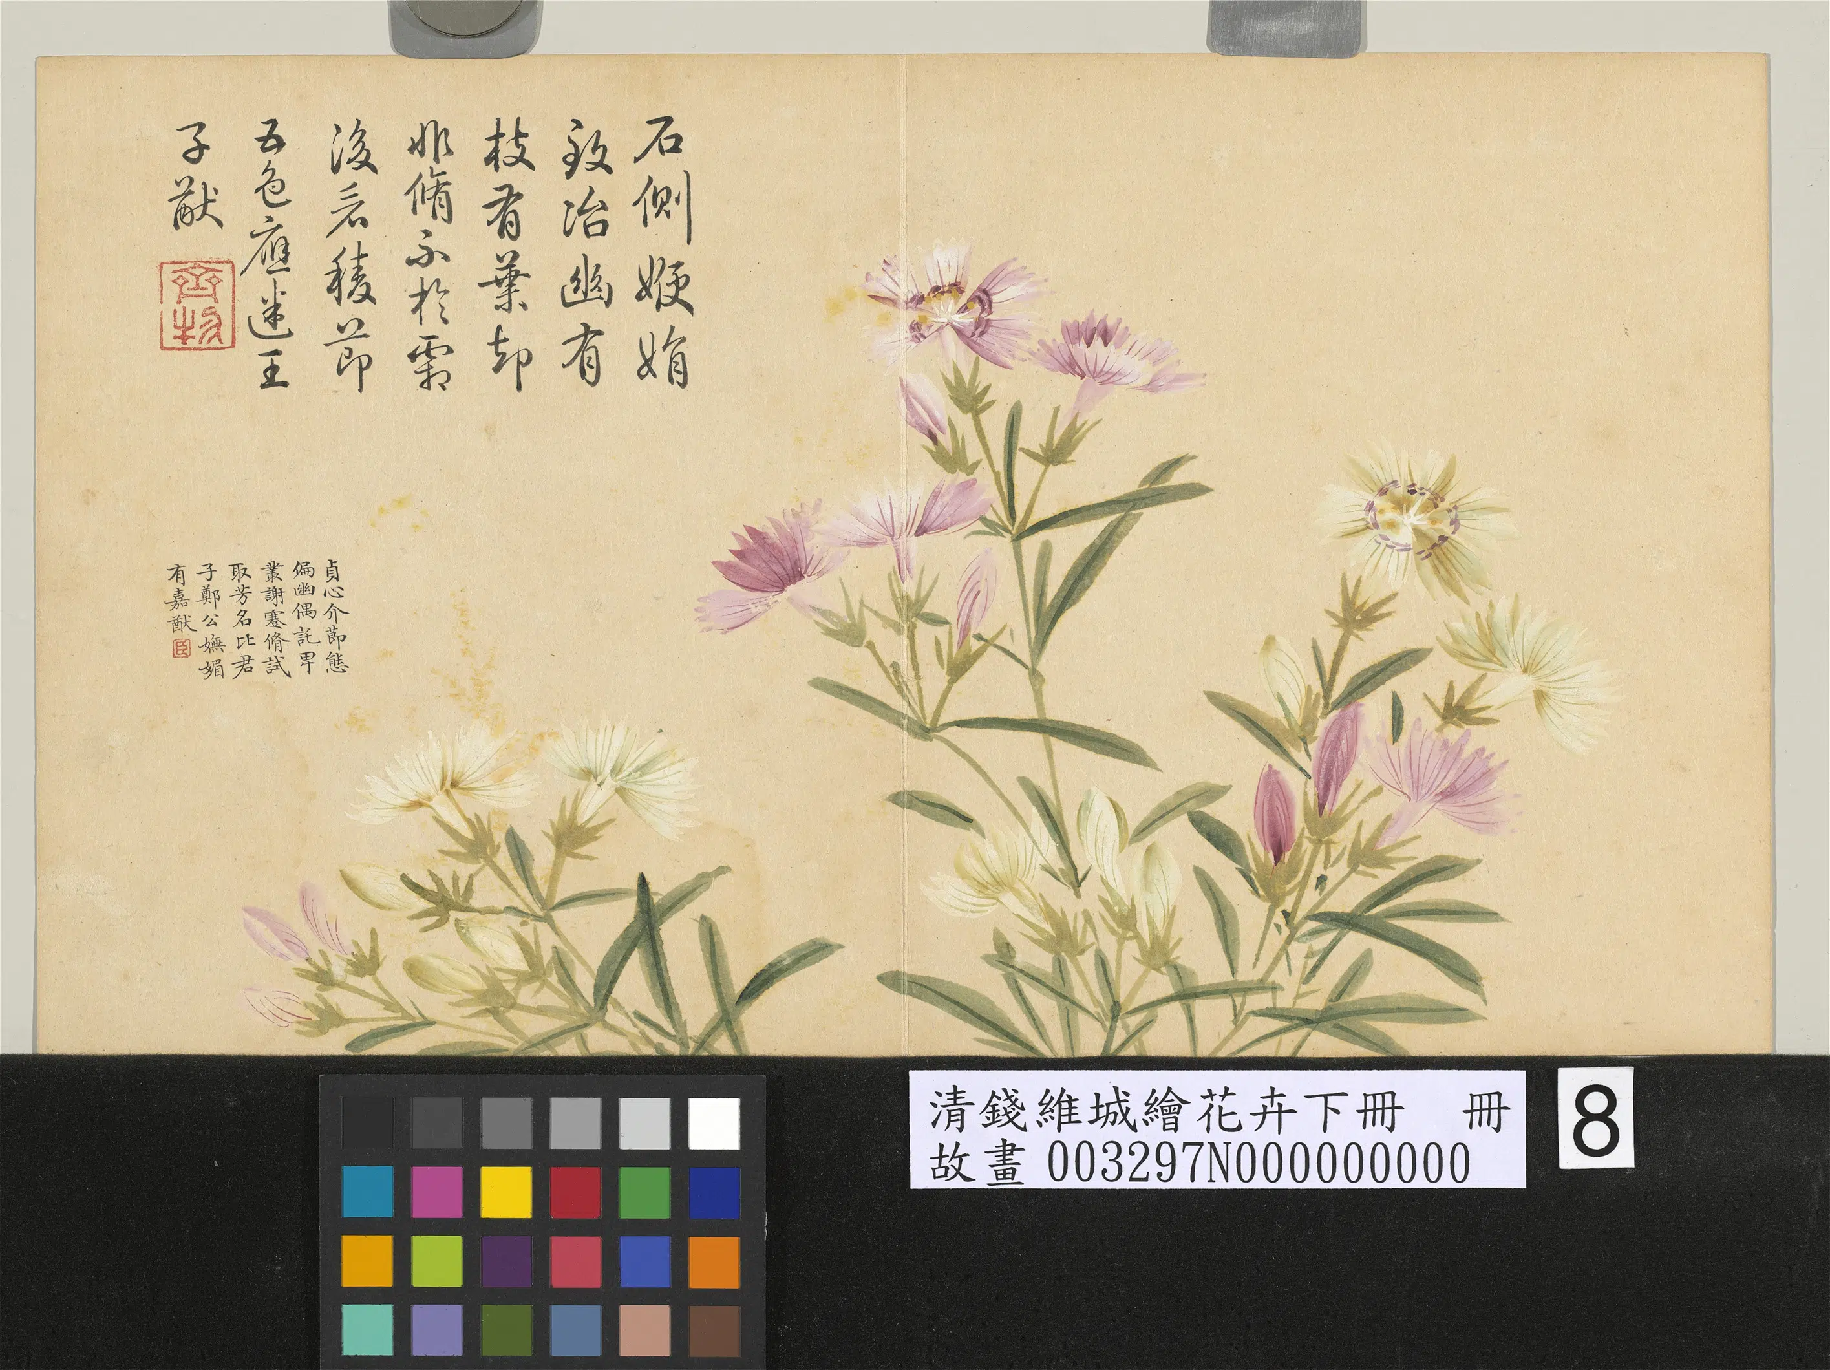Screen dimensions: 1830x1370
Task: Choose the magenta swatch on the color chart
Action: pyautogui.click(x=437, y=1192)
